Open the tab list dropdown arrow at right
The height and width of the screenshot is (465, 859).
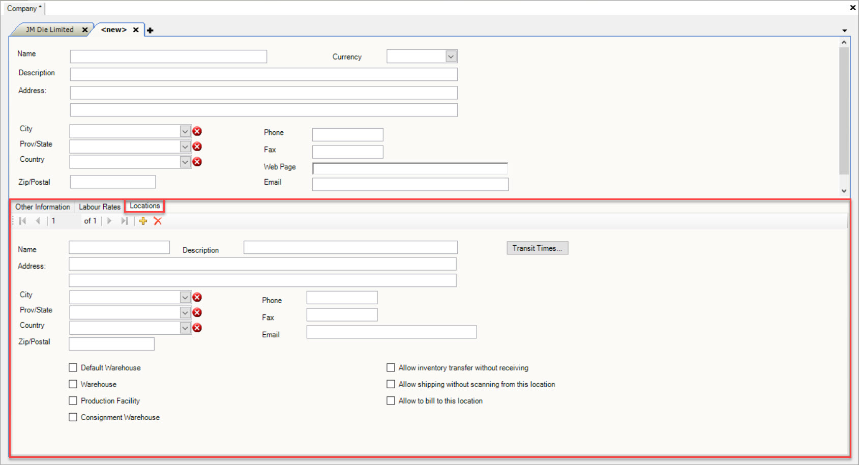coord(845,31)
